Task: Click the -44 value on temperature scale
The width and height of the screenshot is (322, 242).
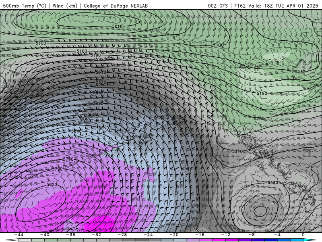Action: tap(19, 235)
